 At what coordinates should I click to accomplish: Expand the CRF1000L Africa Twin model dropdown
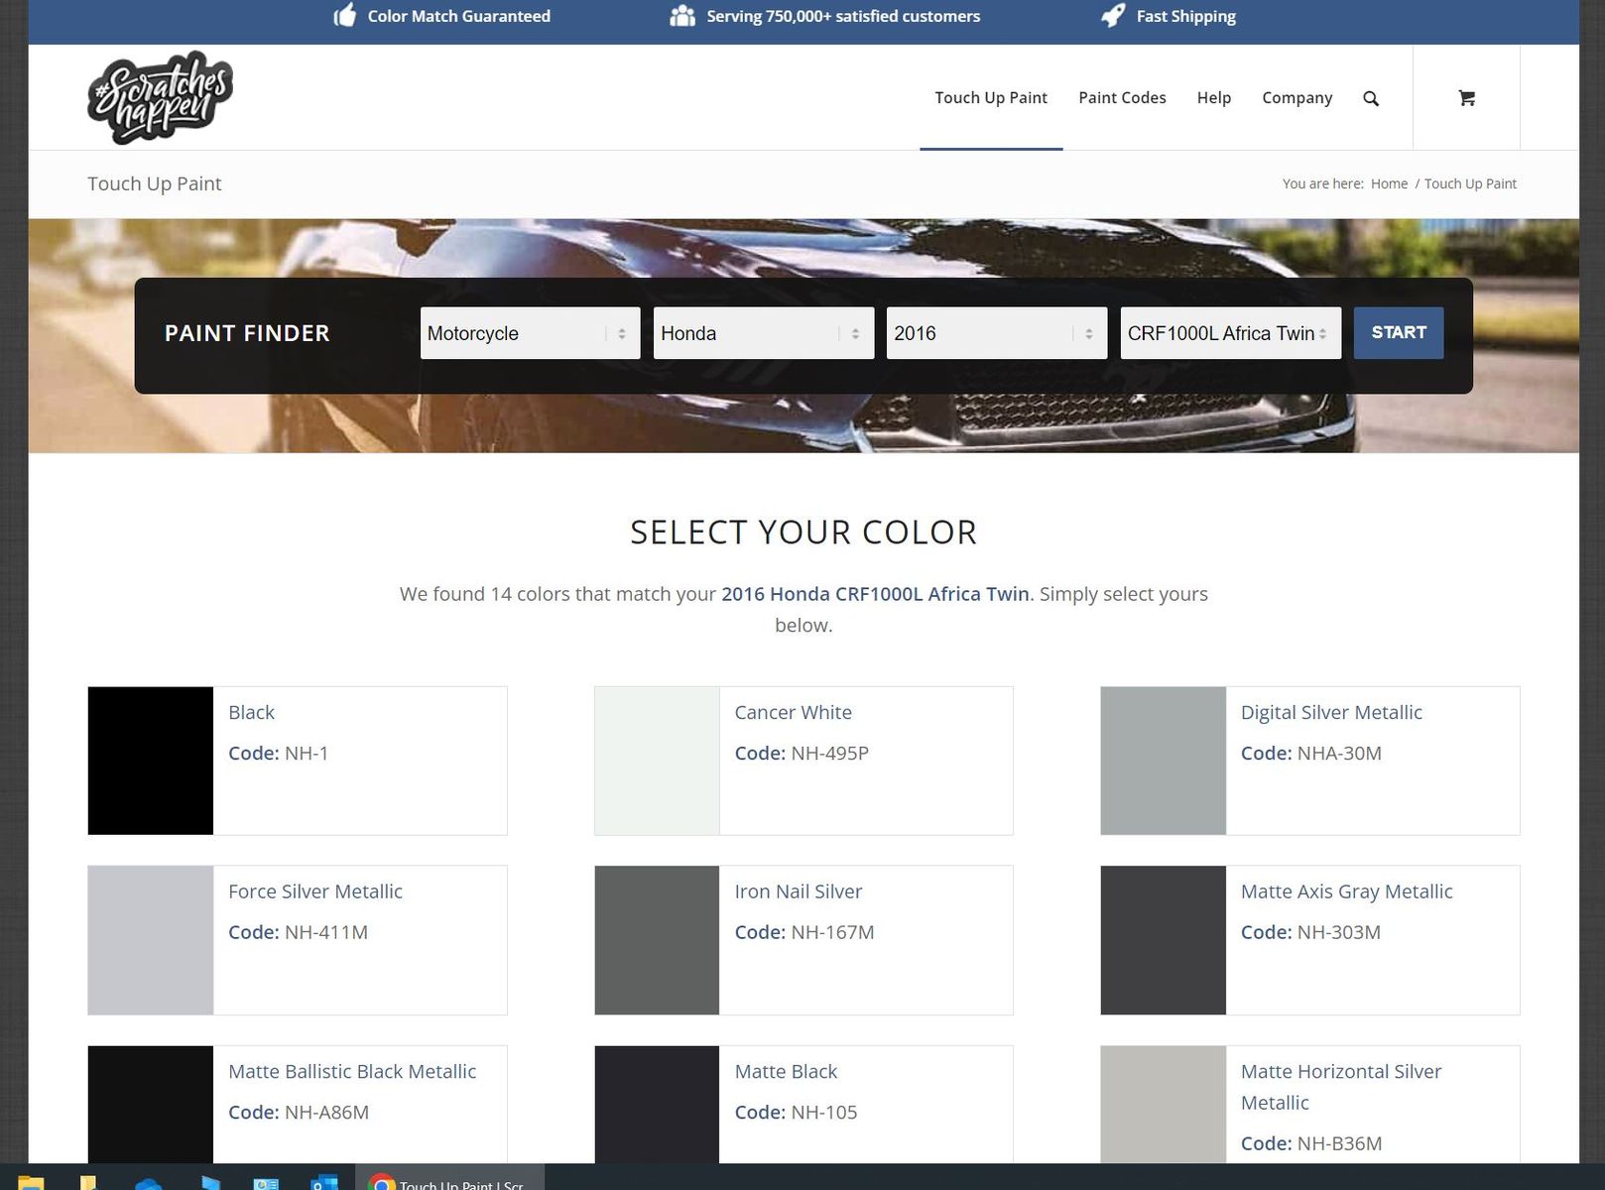tap(1230, 333)
